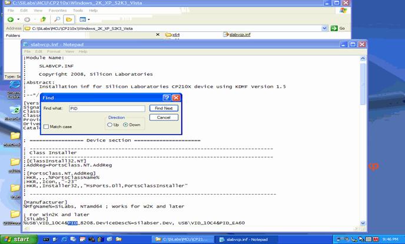The image size is (405, 244).
Task: Open Notepad's Edit menu
Action: click(x=38, y=52)
